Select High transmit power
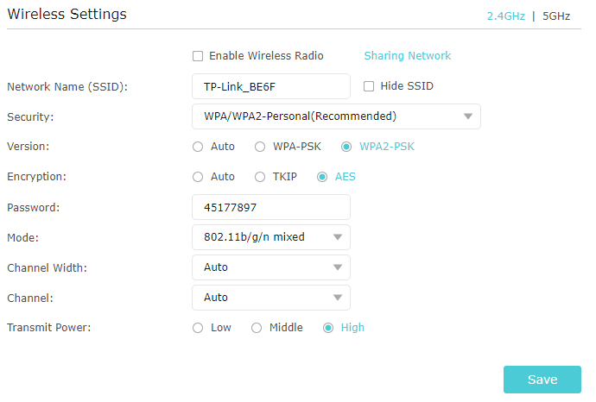 [328, 328]
